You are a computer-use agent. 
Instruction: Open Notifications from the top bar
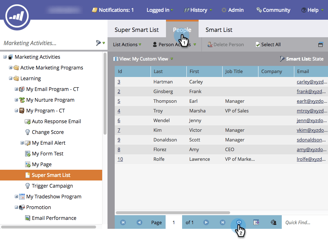[x=113, y=10]
